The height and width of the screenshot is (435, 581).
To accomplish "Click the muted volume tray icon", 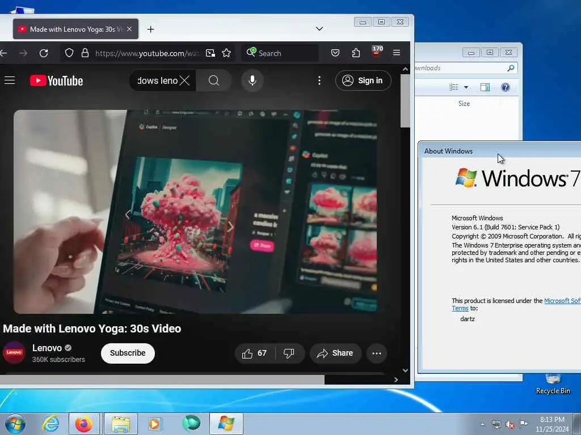I will pos(510,425).
